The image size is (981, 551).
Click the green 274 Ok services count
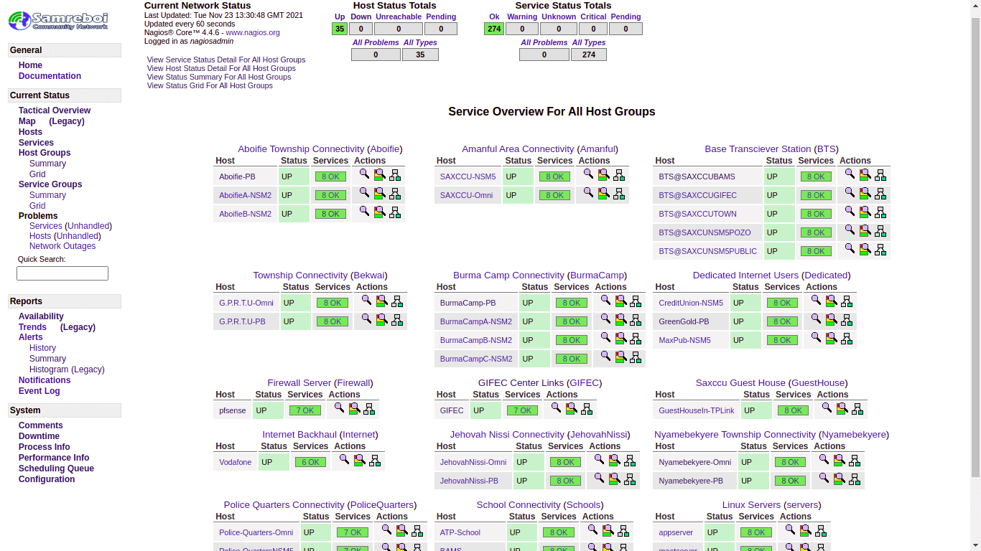493,29
